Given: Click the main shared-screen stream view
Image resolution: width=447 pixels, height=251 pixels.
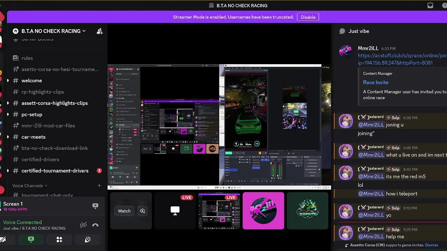Looking at the screenshot, I should (219, 127).
